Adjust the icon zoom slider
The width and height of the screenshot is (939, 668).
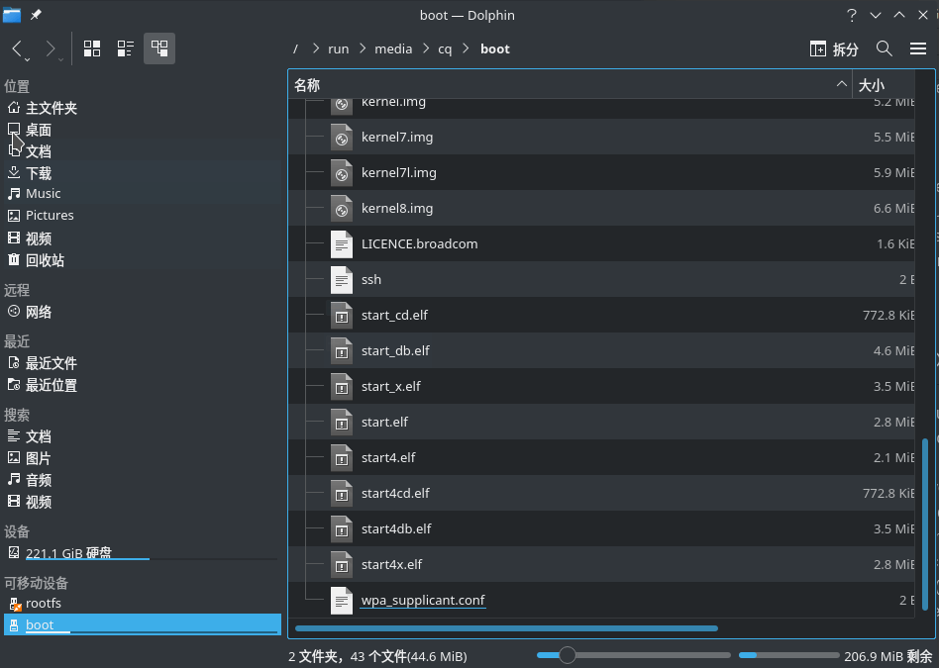point(568,655)
